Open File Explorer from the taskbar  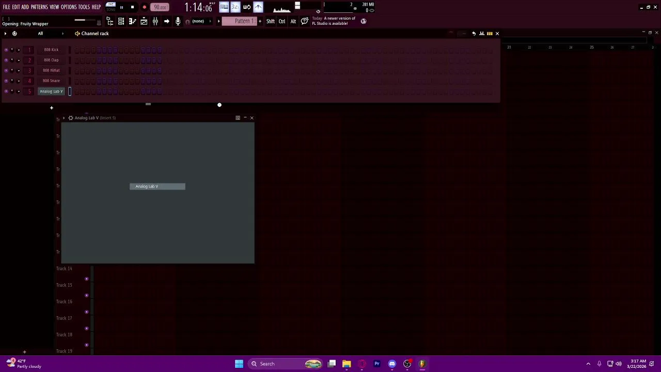coord(347,364)
